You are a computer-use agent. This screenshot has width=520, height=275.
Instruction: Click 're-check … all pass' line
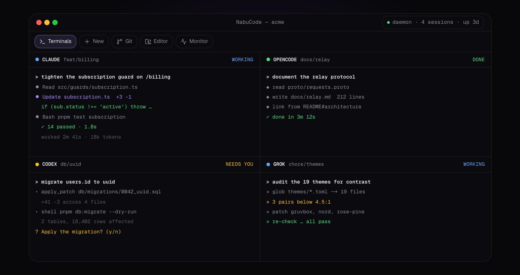(298, 222)
